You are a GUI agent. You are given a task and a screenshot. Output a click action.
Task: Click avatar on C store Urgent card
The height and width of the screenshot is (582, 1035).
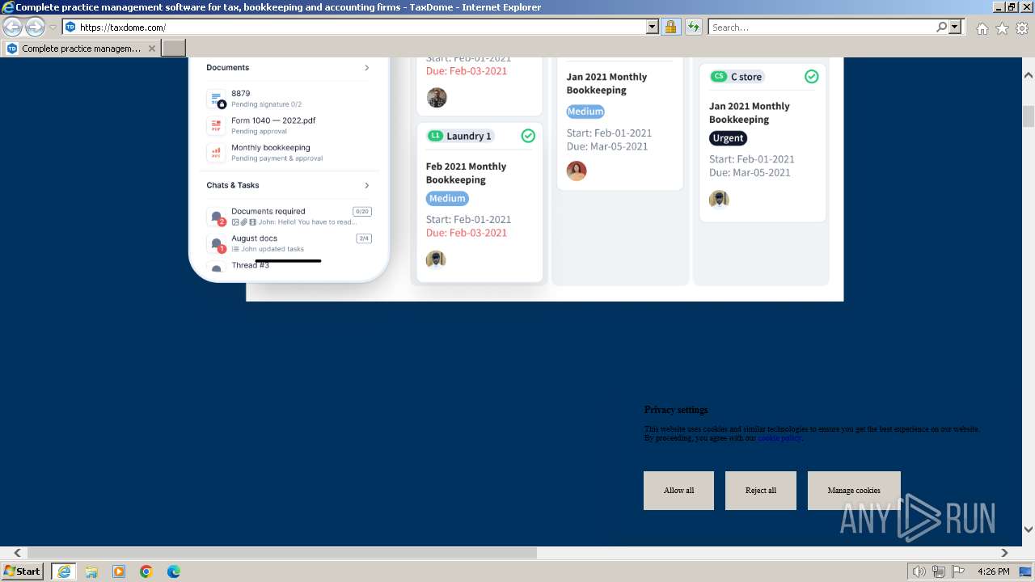[719, 199]
